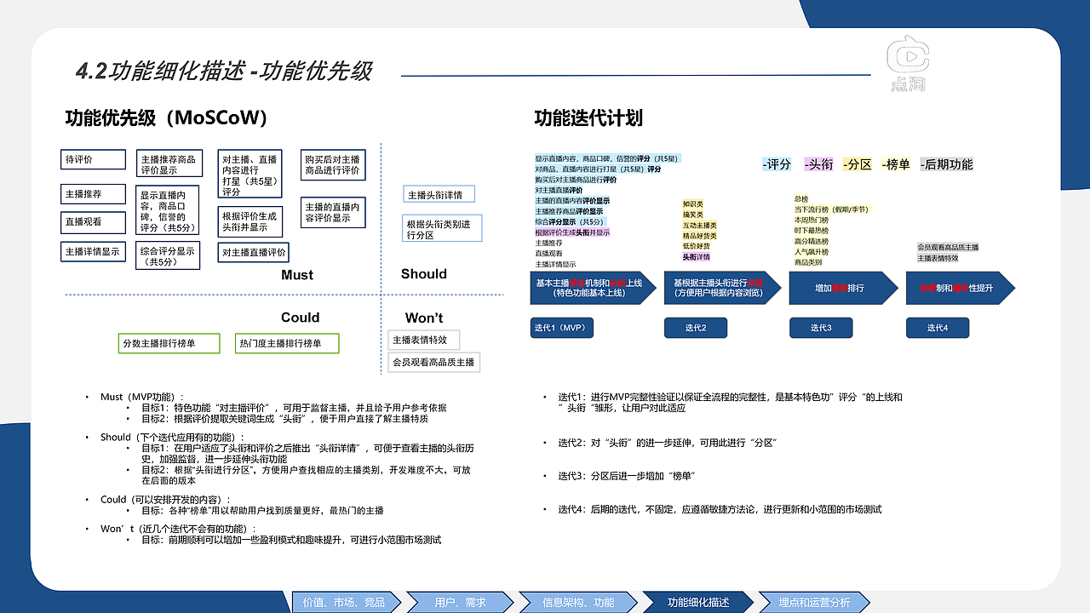This screenshot has width=1090, height=613.
Task: Click the 迭代2：对头衔的进一步延伸 bullet
Action: (668, 443)
